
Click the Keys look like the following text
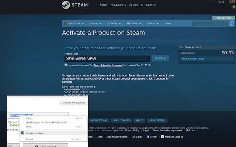pos(79,87)
